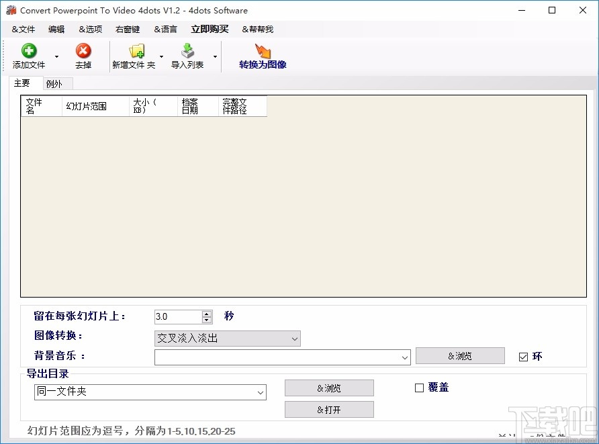Open the &帮帮我 help menu
This screenshot has height=444, width=599.
[257, 30]
